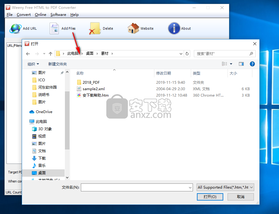Open 下载 in the sidebar
279x214 pixels.
(x=42, y=158)
